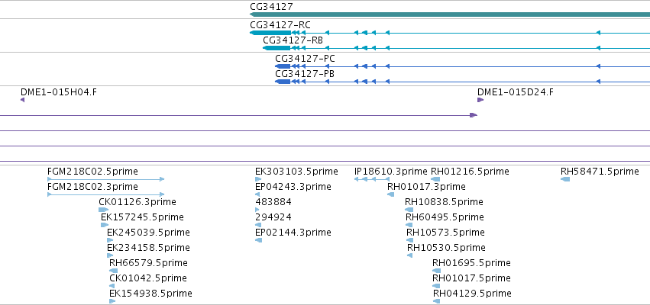The image size is (650, 305).
Task: Click the IP18610.3prime multi-exon feature
Action: click(372, 179)
